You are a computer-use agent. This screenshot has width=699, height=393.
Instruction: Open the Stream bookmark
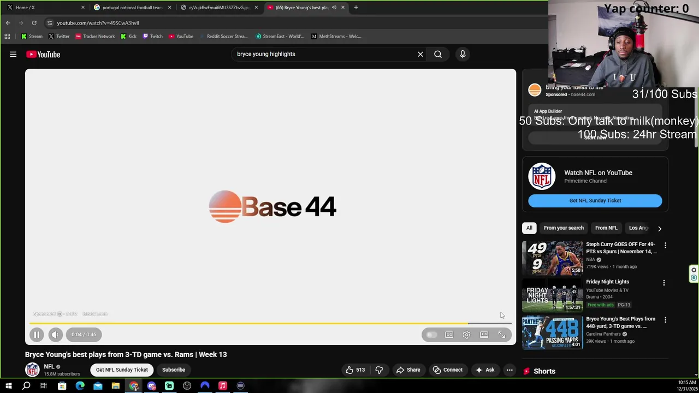(32, 37)
